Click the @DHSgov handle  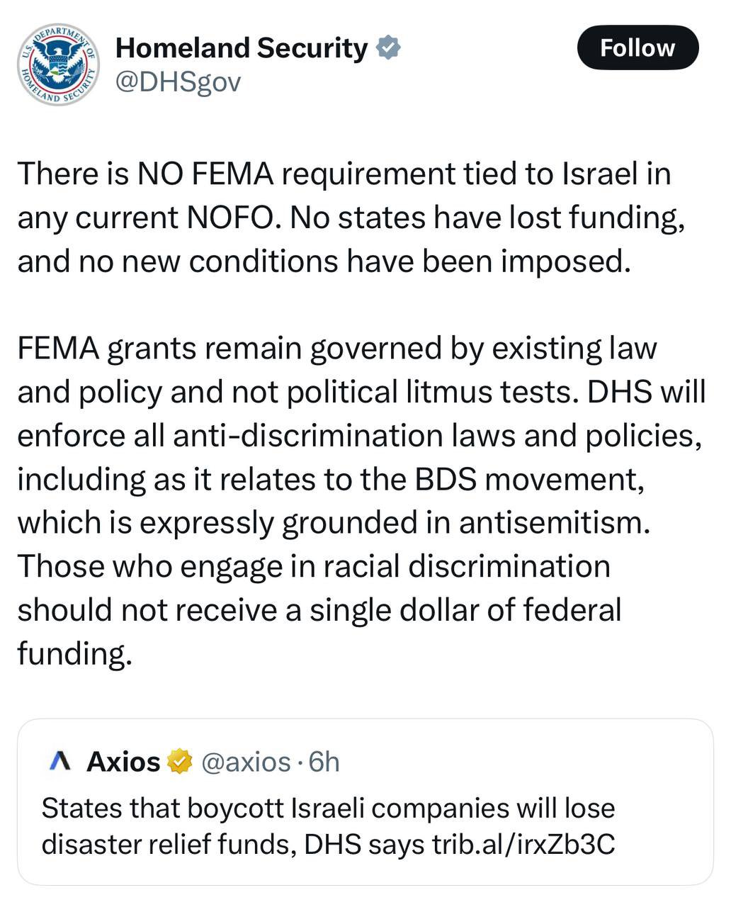[x=178, y=82]
